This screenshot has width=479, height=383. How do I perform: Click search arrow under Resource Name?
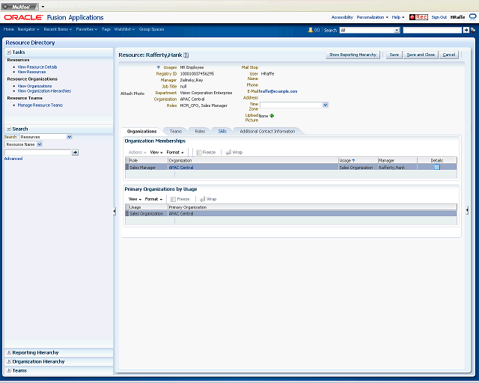point(75,152)
